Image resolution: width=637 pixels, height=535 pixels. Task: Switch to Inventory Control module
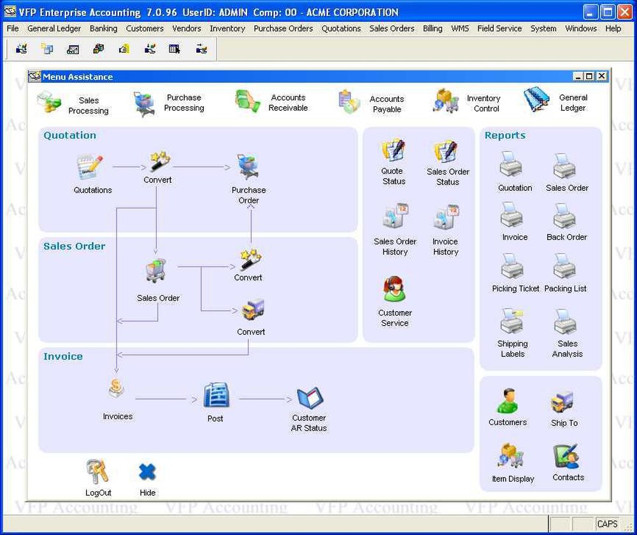click(x=447, y=101)
